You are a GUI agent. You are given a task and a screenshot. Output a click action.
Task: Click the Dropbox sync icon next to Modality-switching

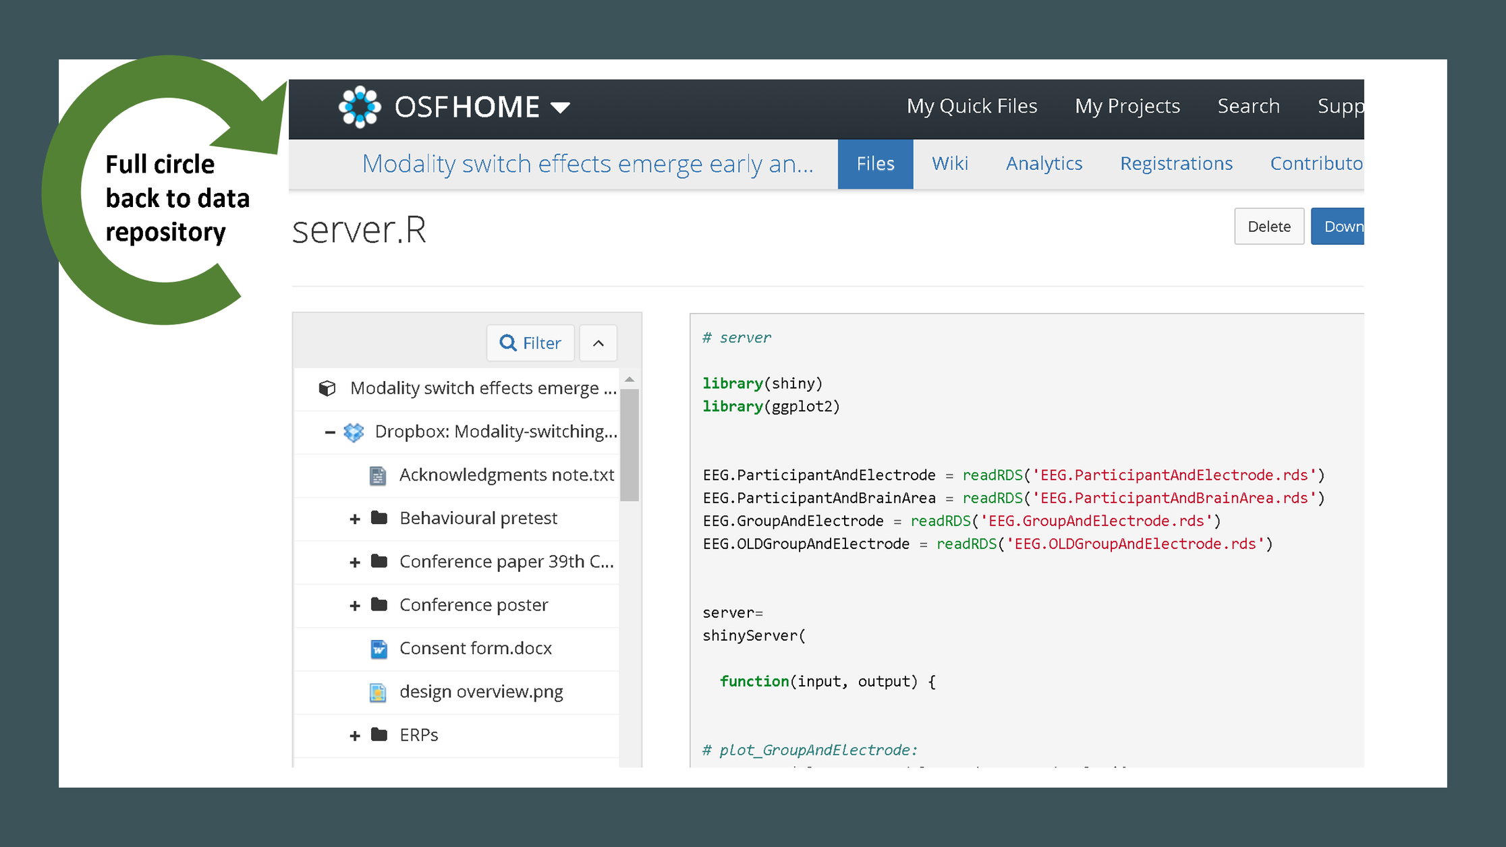point(355,432)
